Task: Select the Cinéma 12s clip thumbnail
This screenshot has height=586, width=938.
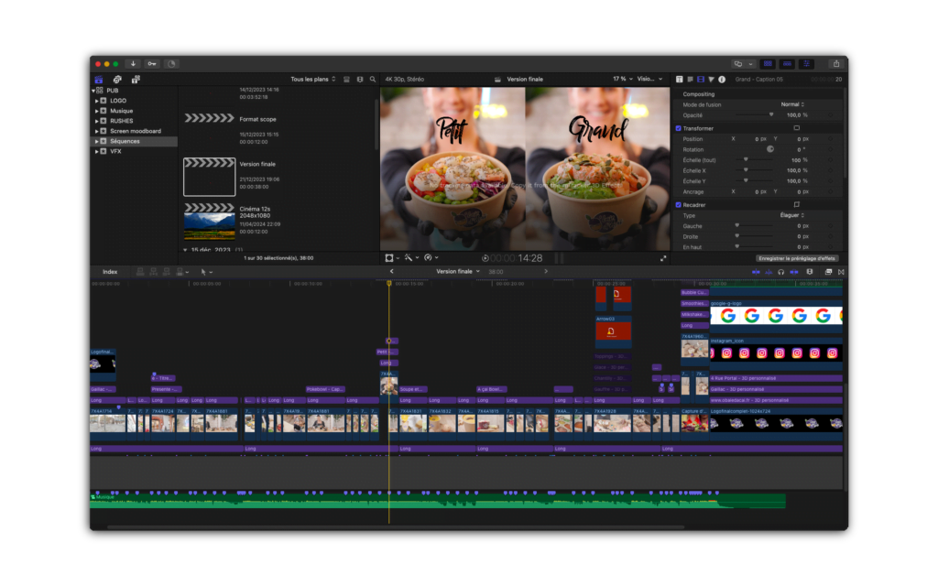Action: [210, 221]
